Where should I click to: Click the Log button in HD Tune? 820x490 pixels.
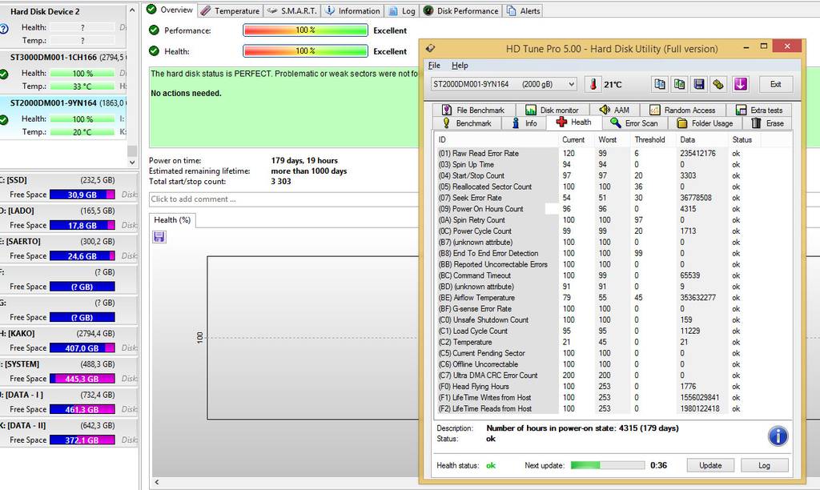(x=764, y=465)
